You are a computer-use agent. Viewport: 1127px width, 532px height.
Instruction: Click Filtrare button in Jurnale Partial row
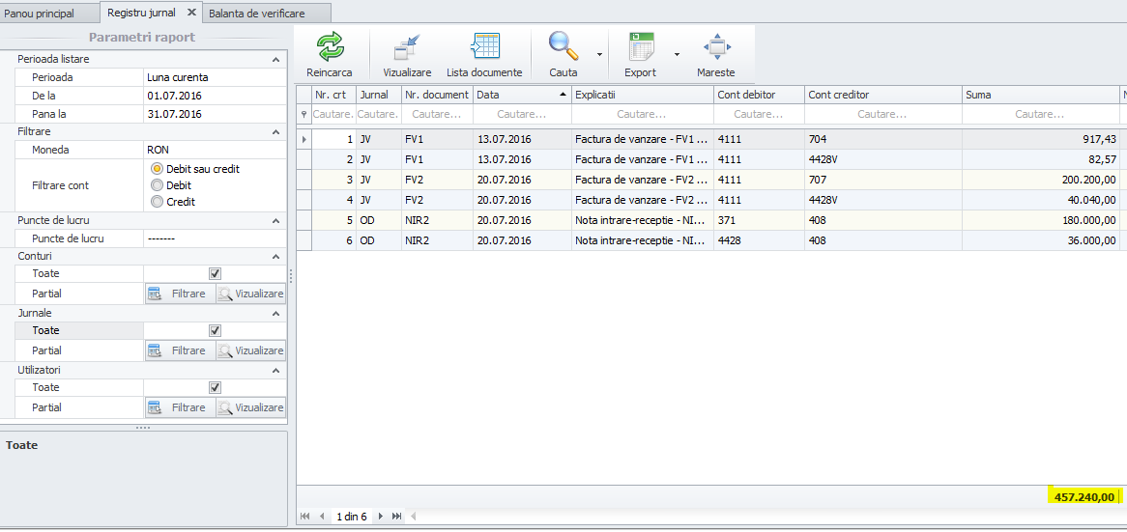[x=181, y=350]
